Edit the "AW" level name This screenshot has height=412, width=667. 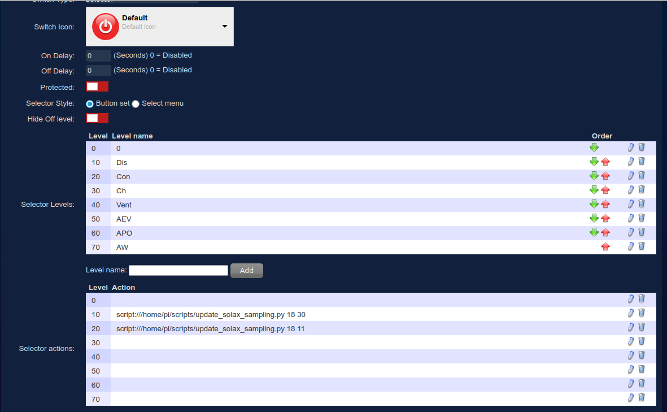point(630,246)
